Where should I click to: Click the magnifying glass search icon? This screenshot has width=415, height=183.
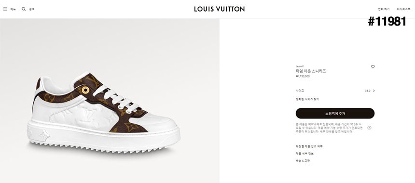point(24,9)
